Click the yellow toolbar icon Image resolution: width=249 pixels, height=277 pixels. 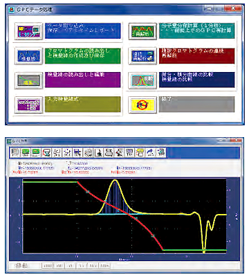coord(140,152)
